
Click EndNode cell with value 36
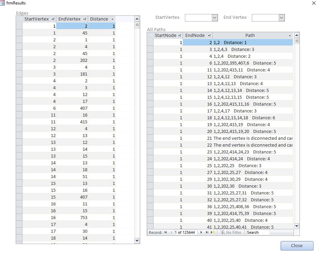(198, 207)
